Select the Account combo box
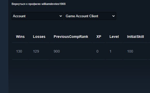150x93 pixels. pyautogui.click(x=37, y=16)
